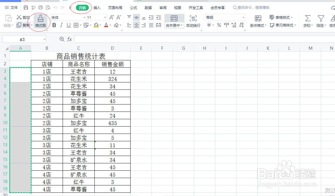Click the AutoSum (求和) sigma icon
Screen dimensions: 335x196
308,18
